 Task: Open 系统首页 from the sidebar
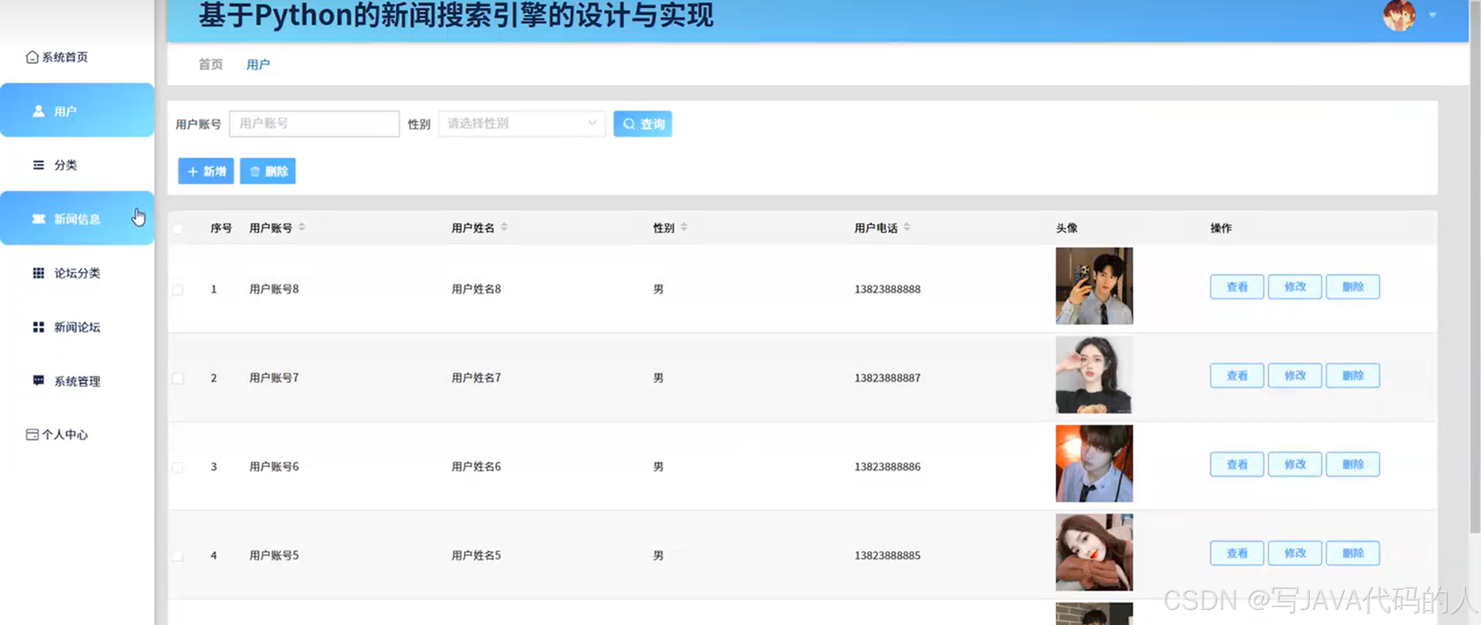click(57, 57)
